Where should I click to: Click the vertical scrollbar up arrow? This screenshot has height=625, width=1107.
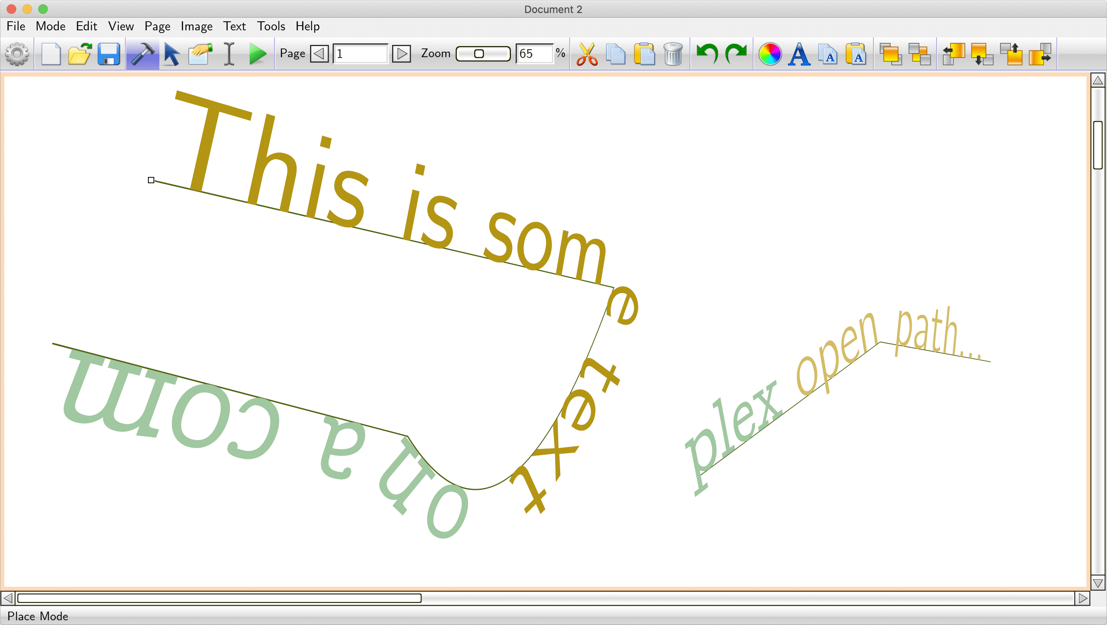(1098, 80)
